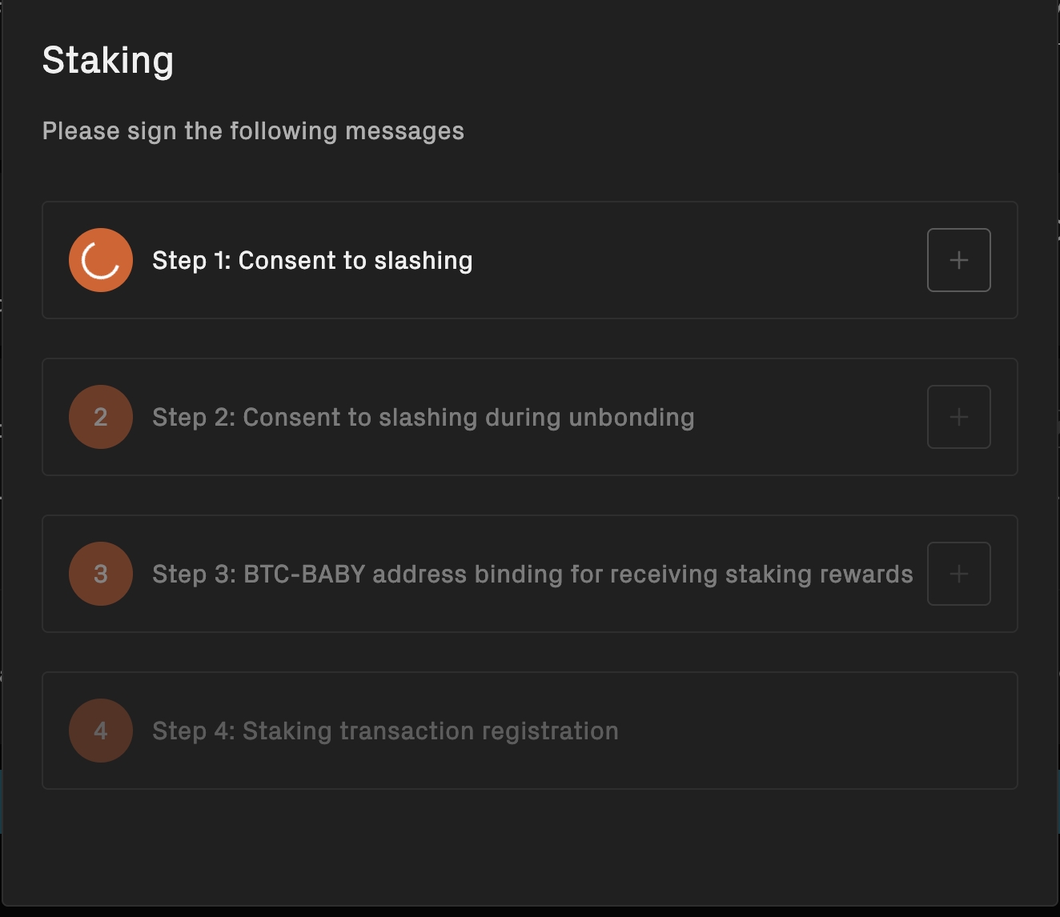
Task: Select "Consent to slashing during unbonding" text
Action: coord(468,418)
